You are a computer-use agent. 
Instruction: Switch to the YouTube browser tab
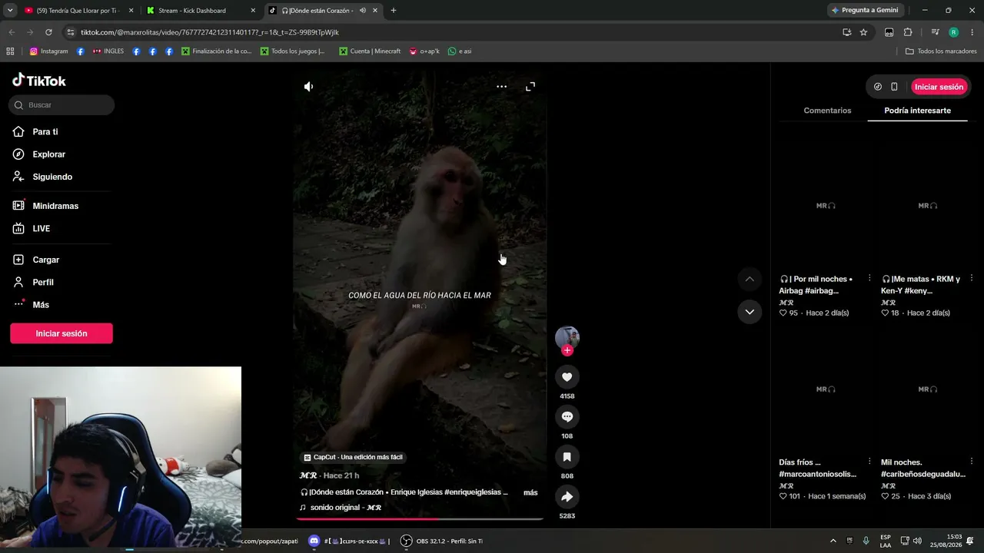coord(78,11)
